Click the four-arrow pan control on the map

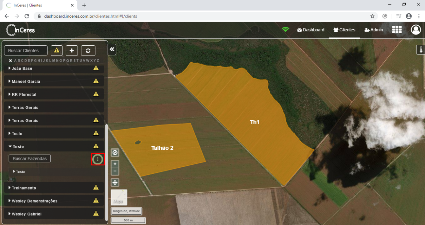(x=115, y=183)
